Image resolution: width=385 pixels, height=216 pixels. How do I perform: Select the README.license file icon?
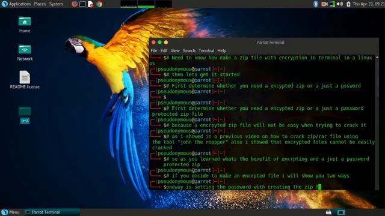[25, 80]
